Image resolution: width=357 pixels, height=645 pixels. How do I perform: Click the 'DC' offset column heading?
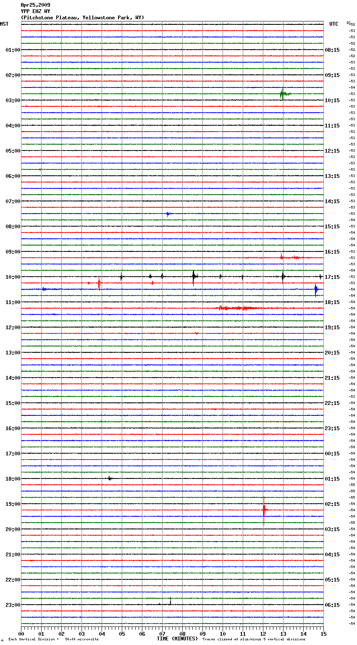pyautogui.click(x=349, y=23)
